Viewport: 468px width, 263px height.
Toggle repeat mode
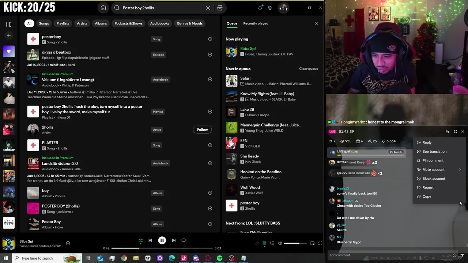pyautogui.click(x=184, y=240)
